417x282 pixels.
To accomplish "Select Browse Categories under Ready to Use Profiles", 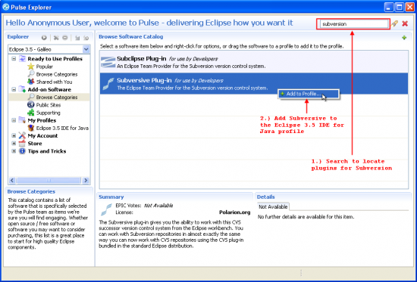I will pyautogui.click(x=57, y=74).
